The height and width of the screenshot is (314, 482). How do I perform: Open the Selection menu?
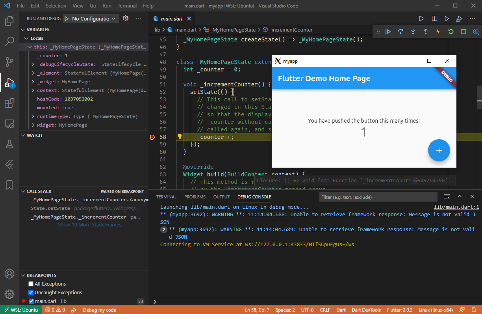click(x=56, y=6)
